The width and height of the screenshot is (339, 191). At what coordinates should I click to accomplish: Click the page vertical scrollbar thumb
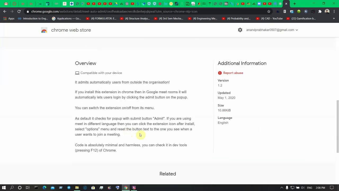337,127
